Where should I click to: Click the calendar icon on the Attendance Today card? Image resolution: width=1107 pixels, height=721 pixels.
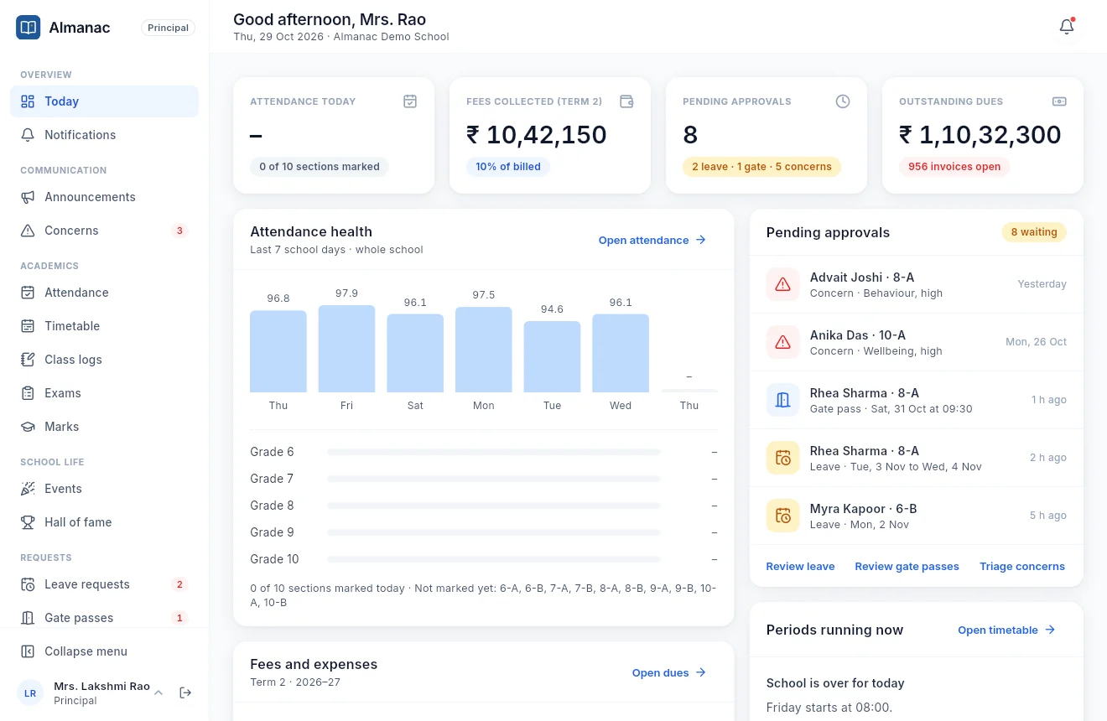pos(410,101)
